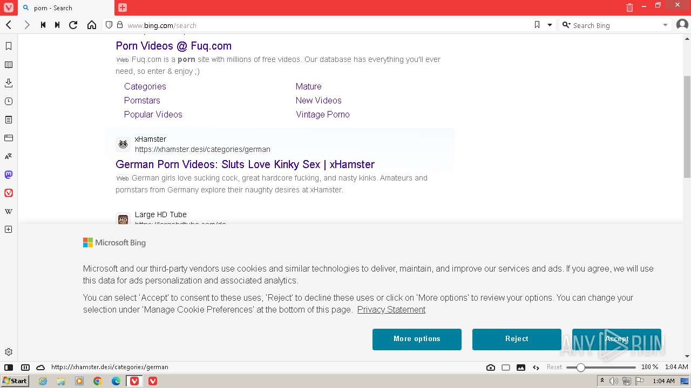Expand the address bar history dropdown
Screen dimensions: 691x388
(550, 25)
